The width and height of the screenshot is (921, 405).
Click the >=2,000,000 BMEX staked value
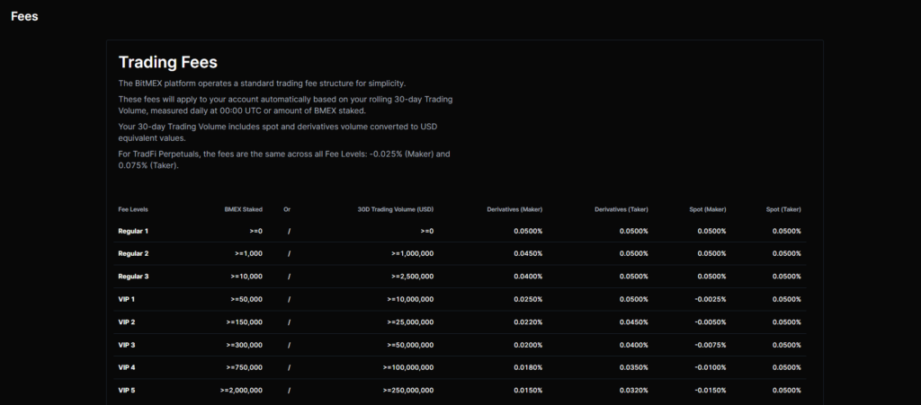241,391
